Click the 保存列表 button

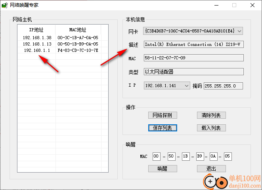(x=163, y=128)
